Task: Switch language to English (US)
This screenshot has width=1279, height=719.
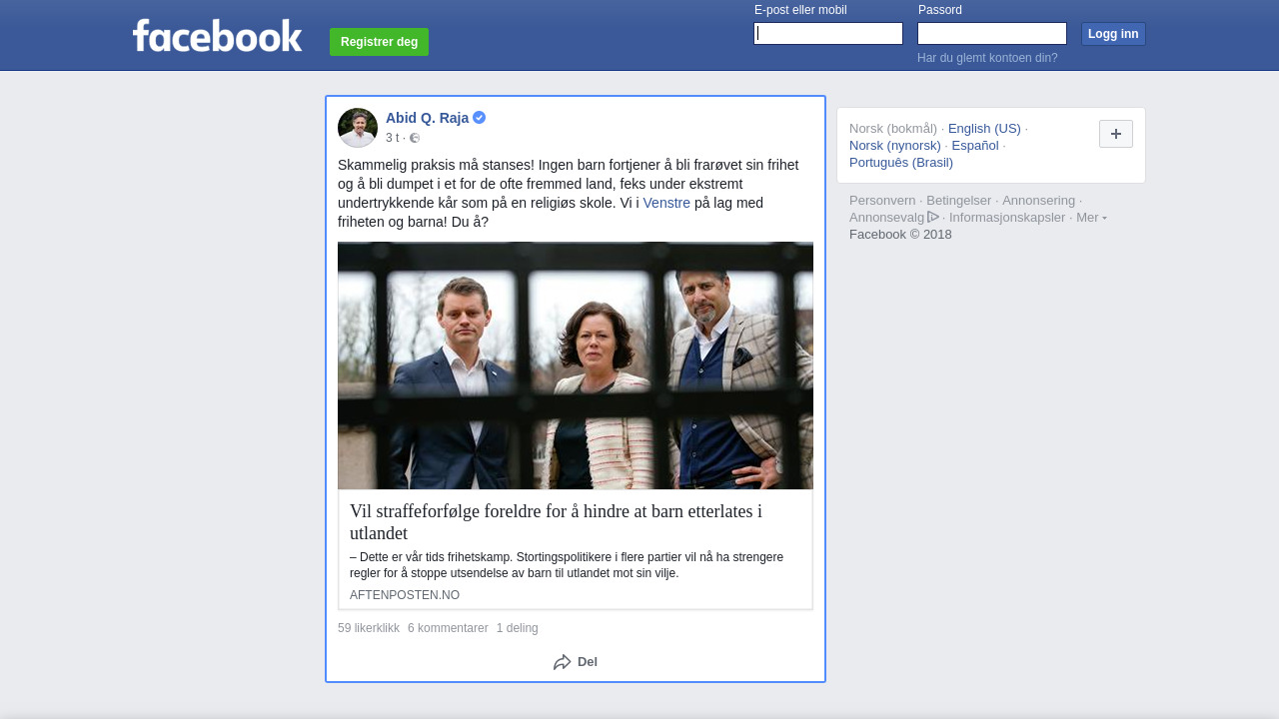Action: click(x=984, y=128)
